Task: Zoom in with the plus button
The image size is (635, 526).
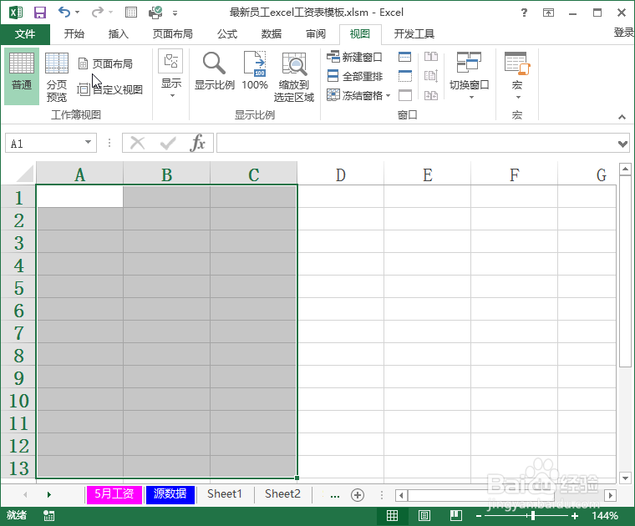Action: pyautogui.click(x=575, y=515)
